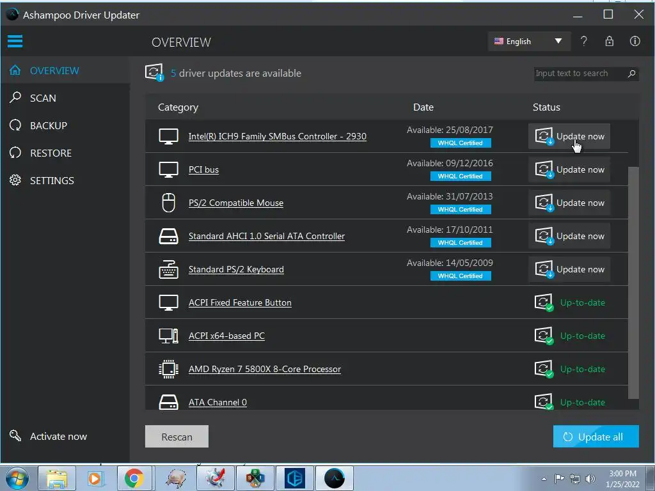Screen dimensions: 655x491
Task: Click the driver list vertical scrollbar
Action: 633,283
